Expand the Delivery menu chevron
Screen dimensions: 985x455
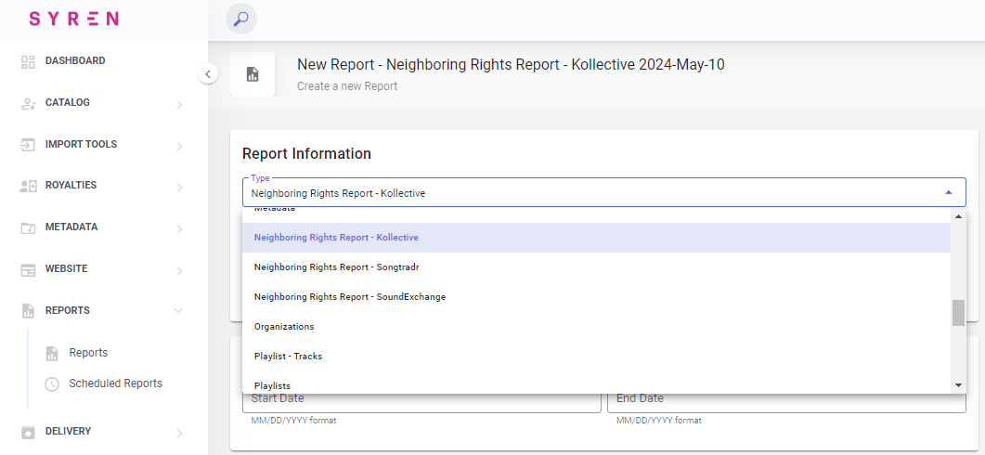click(179, 433)
